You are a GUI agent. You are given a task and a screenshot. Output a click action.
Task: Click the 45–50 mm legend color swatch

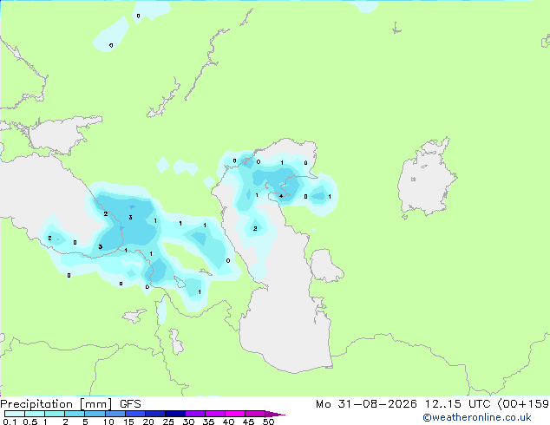tap(255, 414)
